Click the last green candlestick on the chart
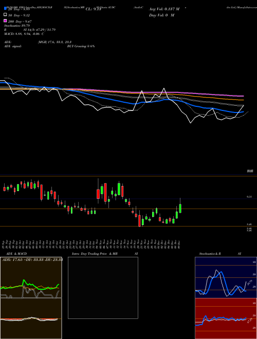The image size is (257, 339). point(180,209)
